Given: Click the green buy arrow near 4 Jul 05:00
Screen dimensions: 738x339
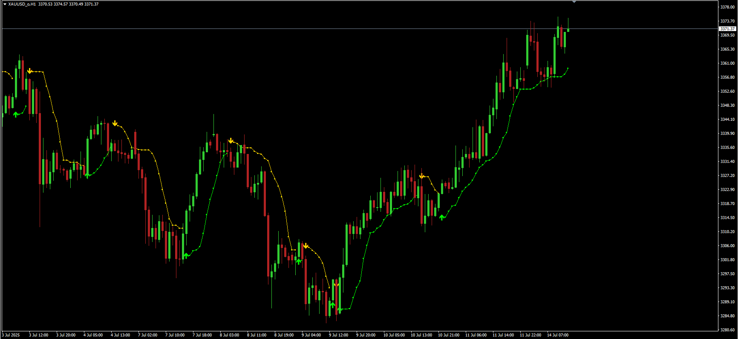Looking at the screenshot, I should pos(87,175).
